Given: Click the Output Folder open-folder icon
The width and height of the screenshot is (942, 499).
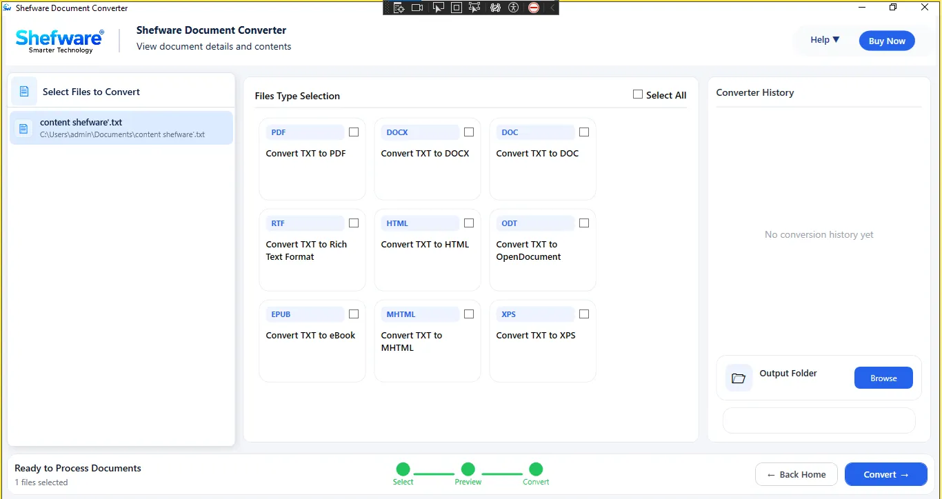Looking at the screenshot, I should click(739, 378).
